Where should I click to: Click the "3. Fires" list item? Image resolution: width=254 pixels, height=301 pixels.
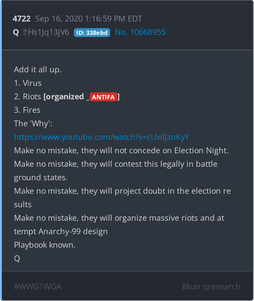(27, 110)
